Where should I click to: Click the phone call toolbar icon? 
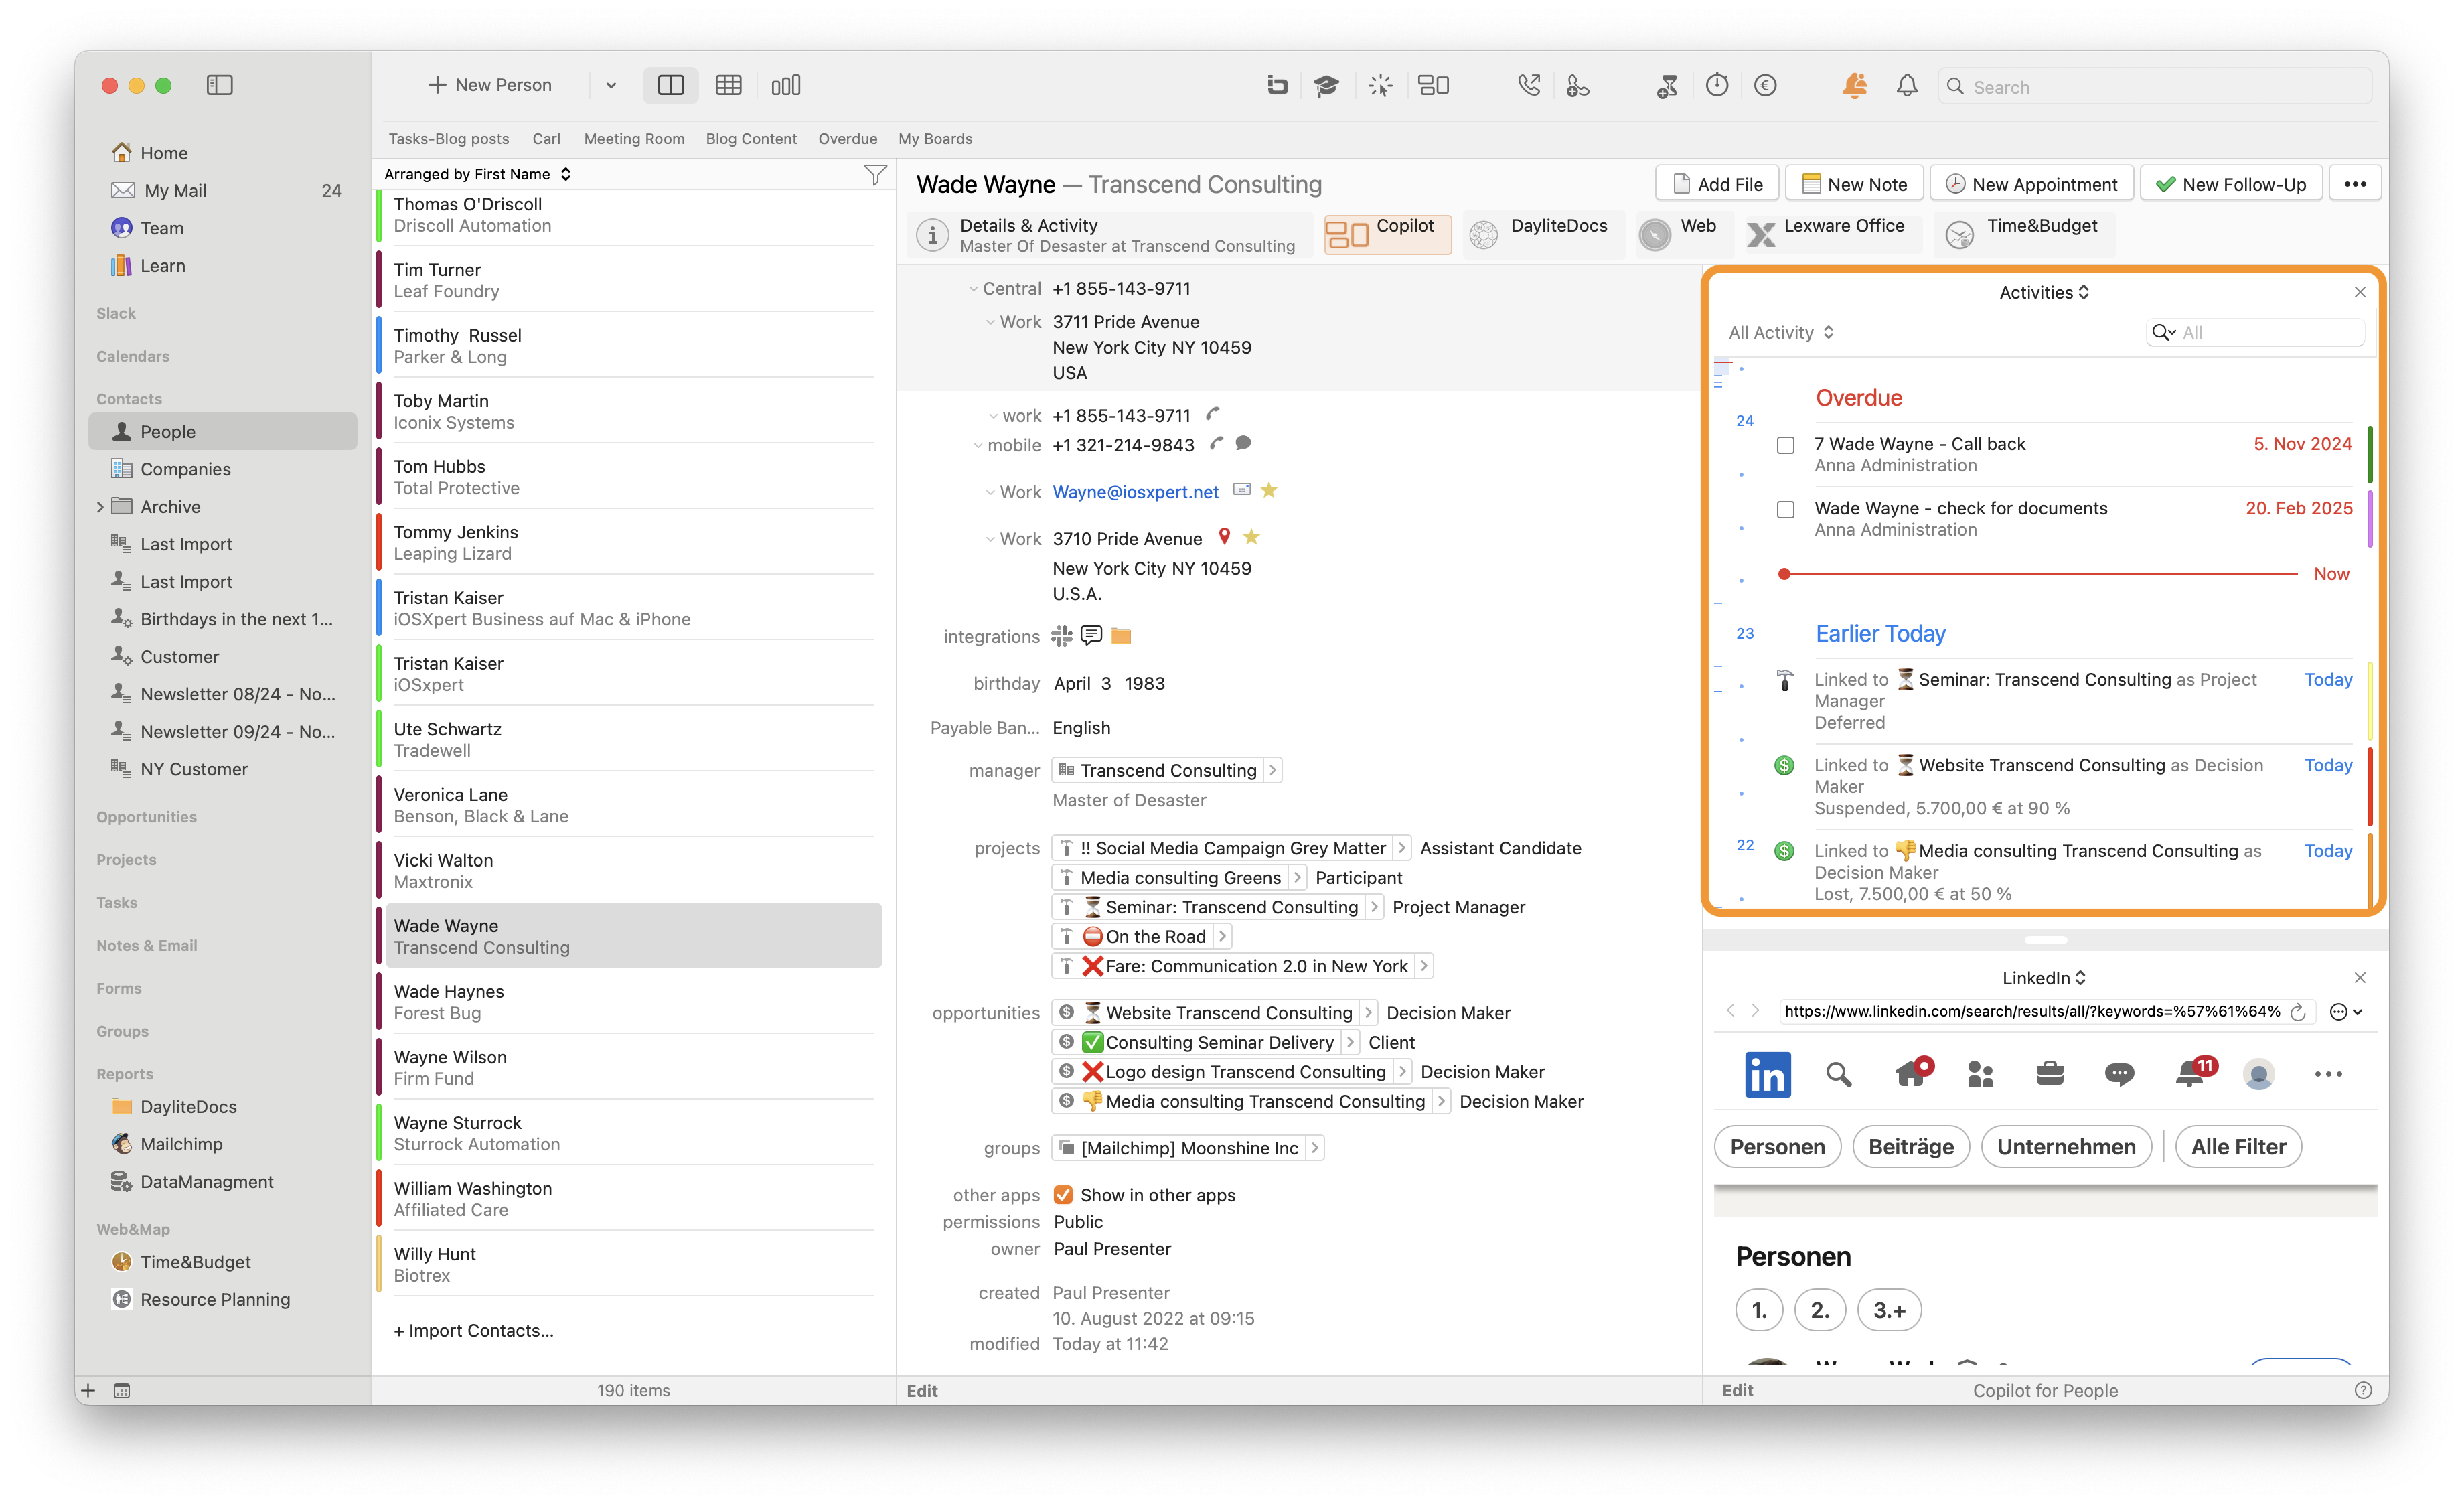coord(1528,86)
